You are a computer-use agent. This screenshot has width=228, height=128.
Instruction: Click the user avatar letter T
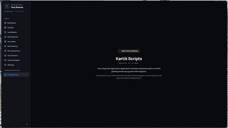click(x=7, y=6)
